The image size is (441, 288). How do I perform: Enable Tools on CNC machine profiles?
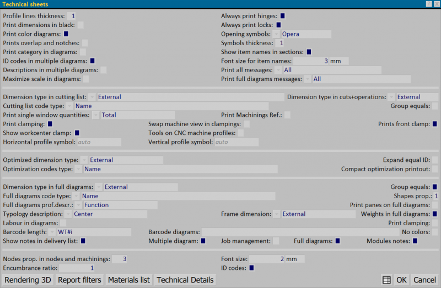(x=240, y=133)
